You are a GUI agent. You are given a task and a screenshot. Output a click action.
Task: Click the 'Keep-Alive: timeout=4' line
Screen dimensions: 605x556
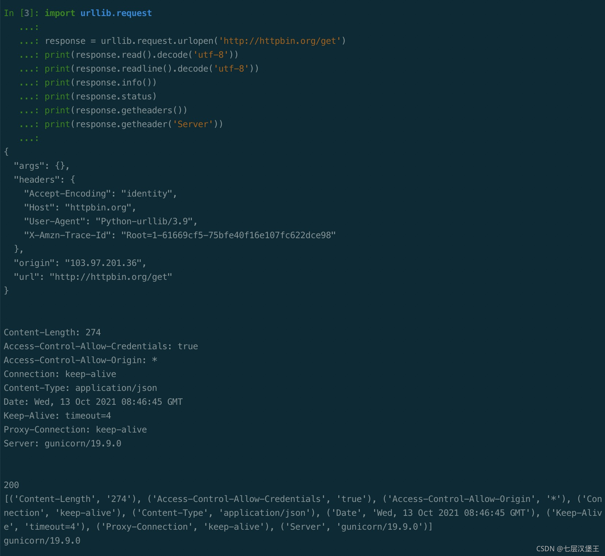click(x=57, y=416)
